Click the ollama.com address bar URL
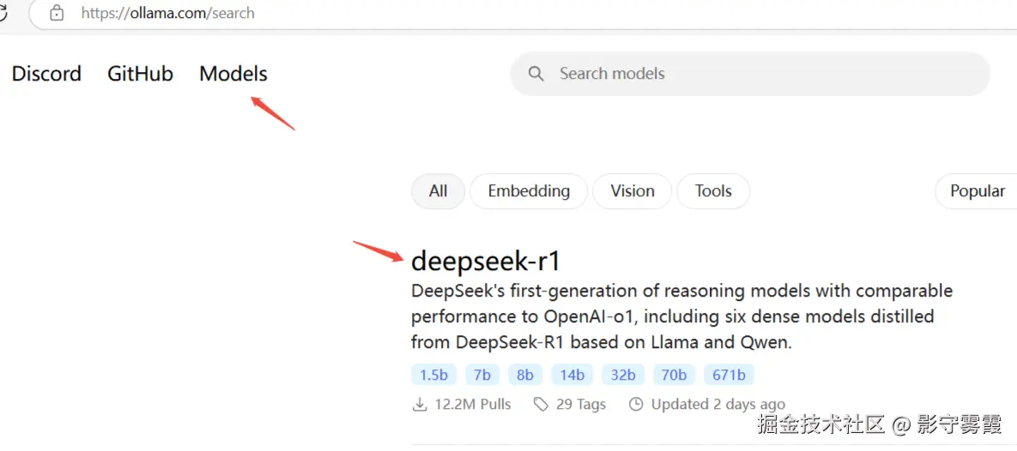This screenshot has width=1017, height=451. [168, 13]
